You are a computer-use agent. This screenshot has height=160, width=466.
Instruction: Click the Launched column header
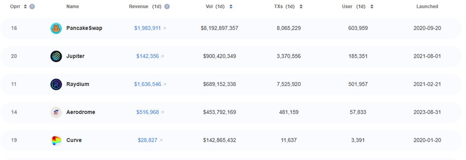click(x=427, y=7)
